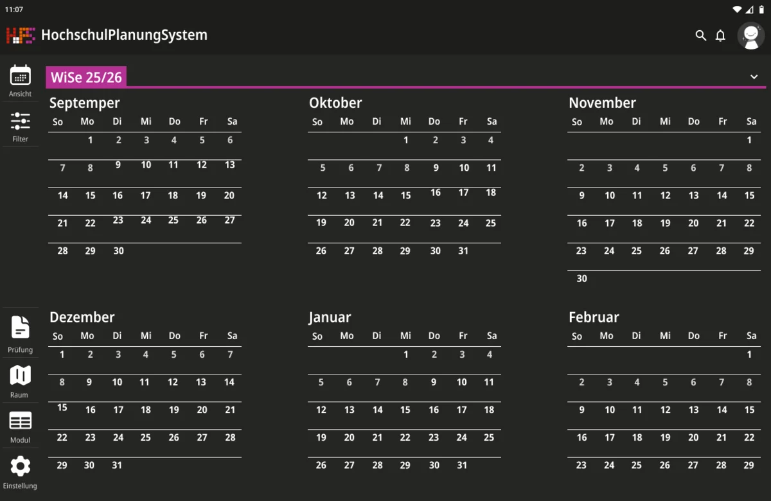Click the HochschulPlanungSystem logo

(20, 35)
